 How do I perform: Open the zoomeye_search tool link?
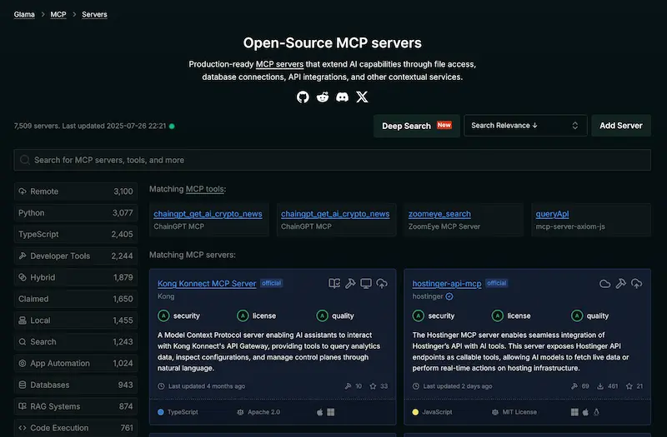click(439, 214)
